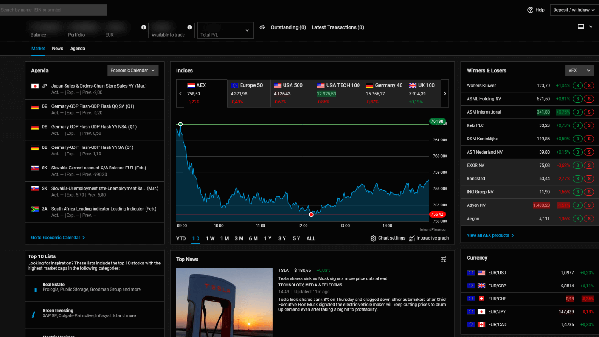The height and width of the screenshot is (337, 599).
Task: Select AEX index tab
Action: [206, 93]
